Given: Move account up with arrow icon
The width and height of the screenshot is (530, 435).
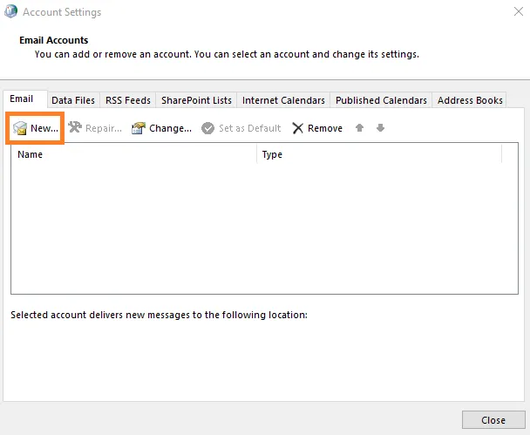Looking at the screenshot, I should [x=359, y=128].
